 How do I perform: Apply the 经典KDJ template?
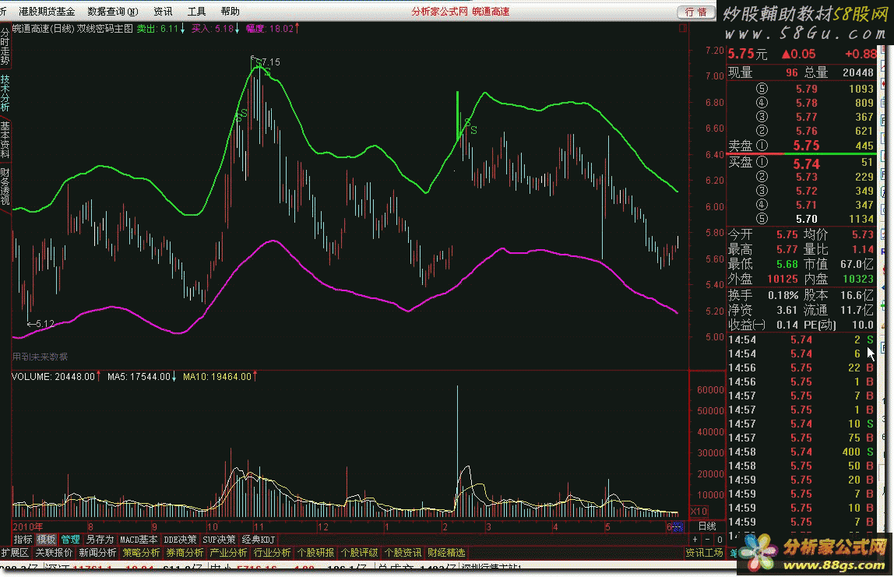(x=259, y=540)
